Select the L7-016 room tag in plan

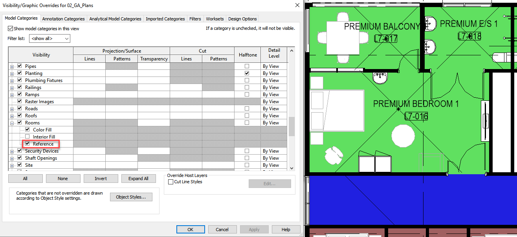[x=416, y=116]
